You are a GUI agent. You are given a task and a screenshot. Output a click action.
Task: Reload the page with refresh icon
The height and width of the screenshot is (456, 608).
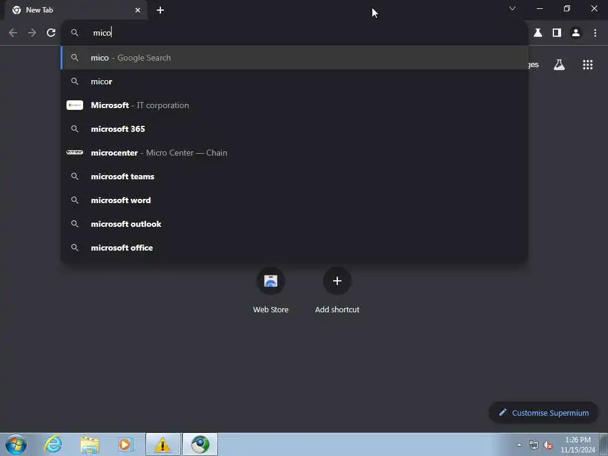(51, 33)
